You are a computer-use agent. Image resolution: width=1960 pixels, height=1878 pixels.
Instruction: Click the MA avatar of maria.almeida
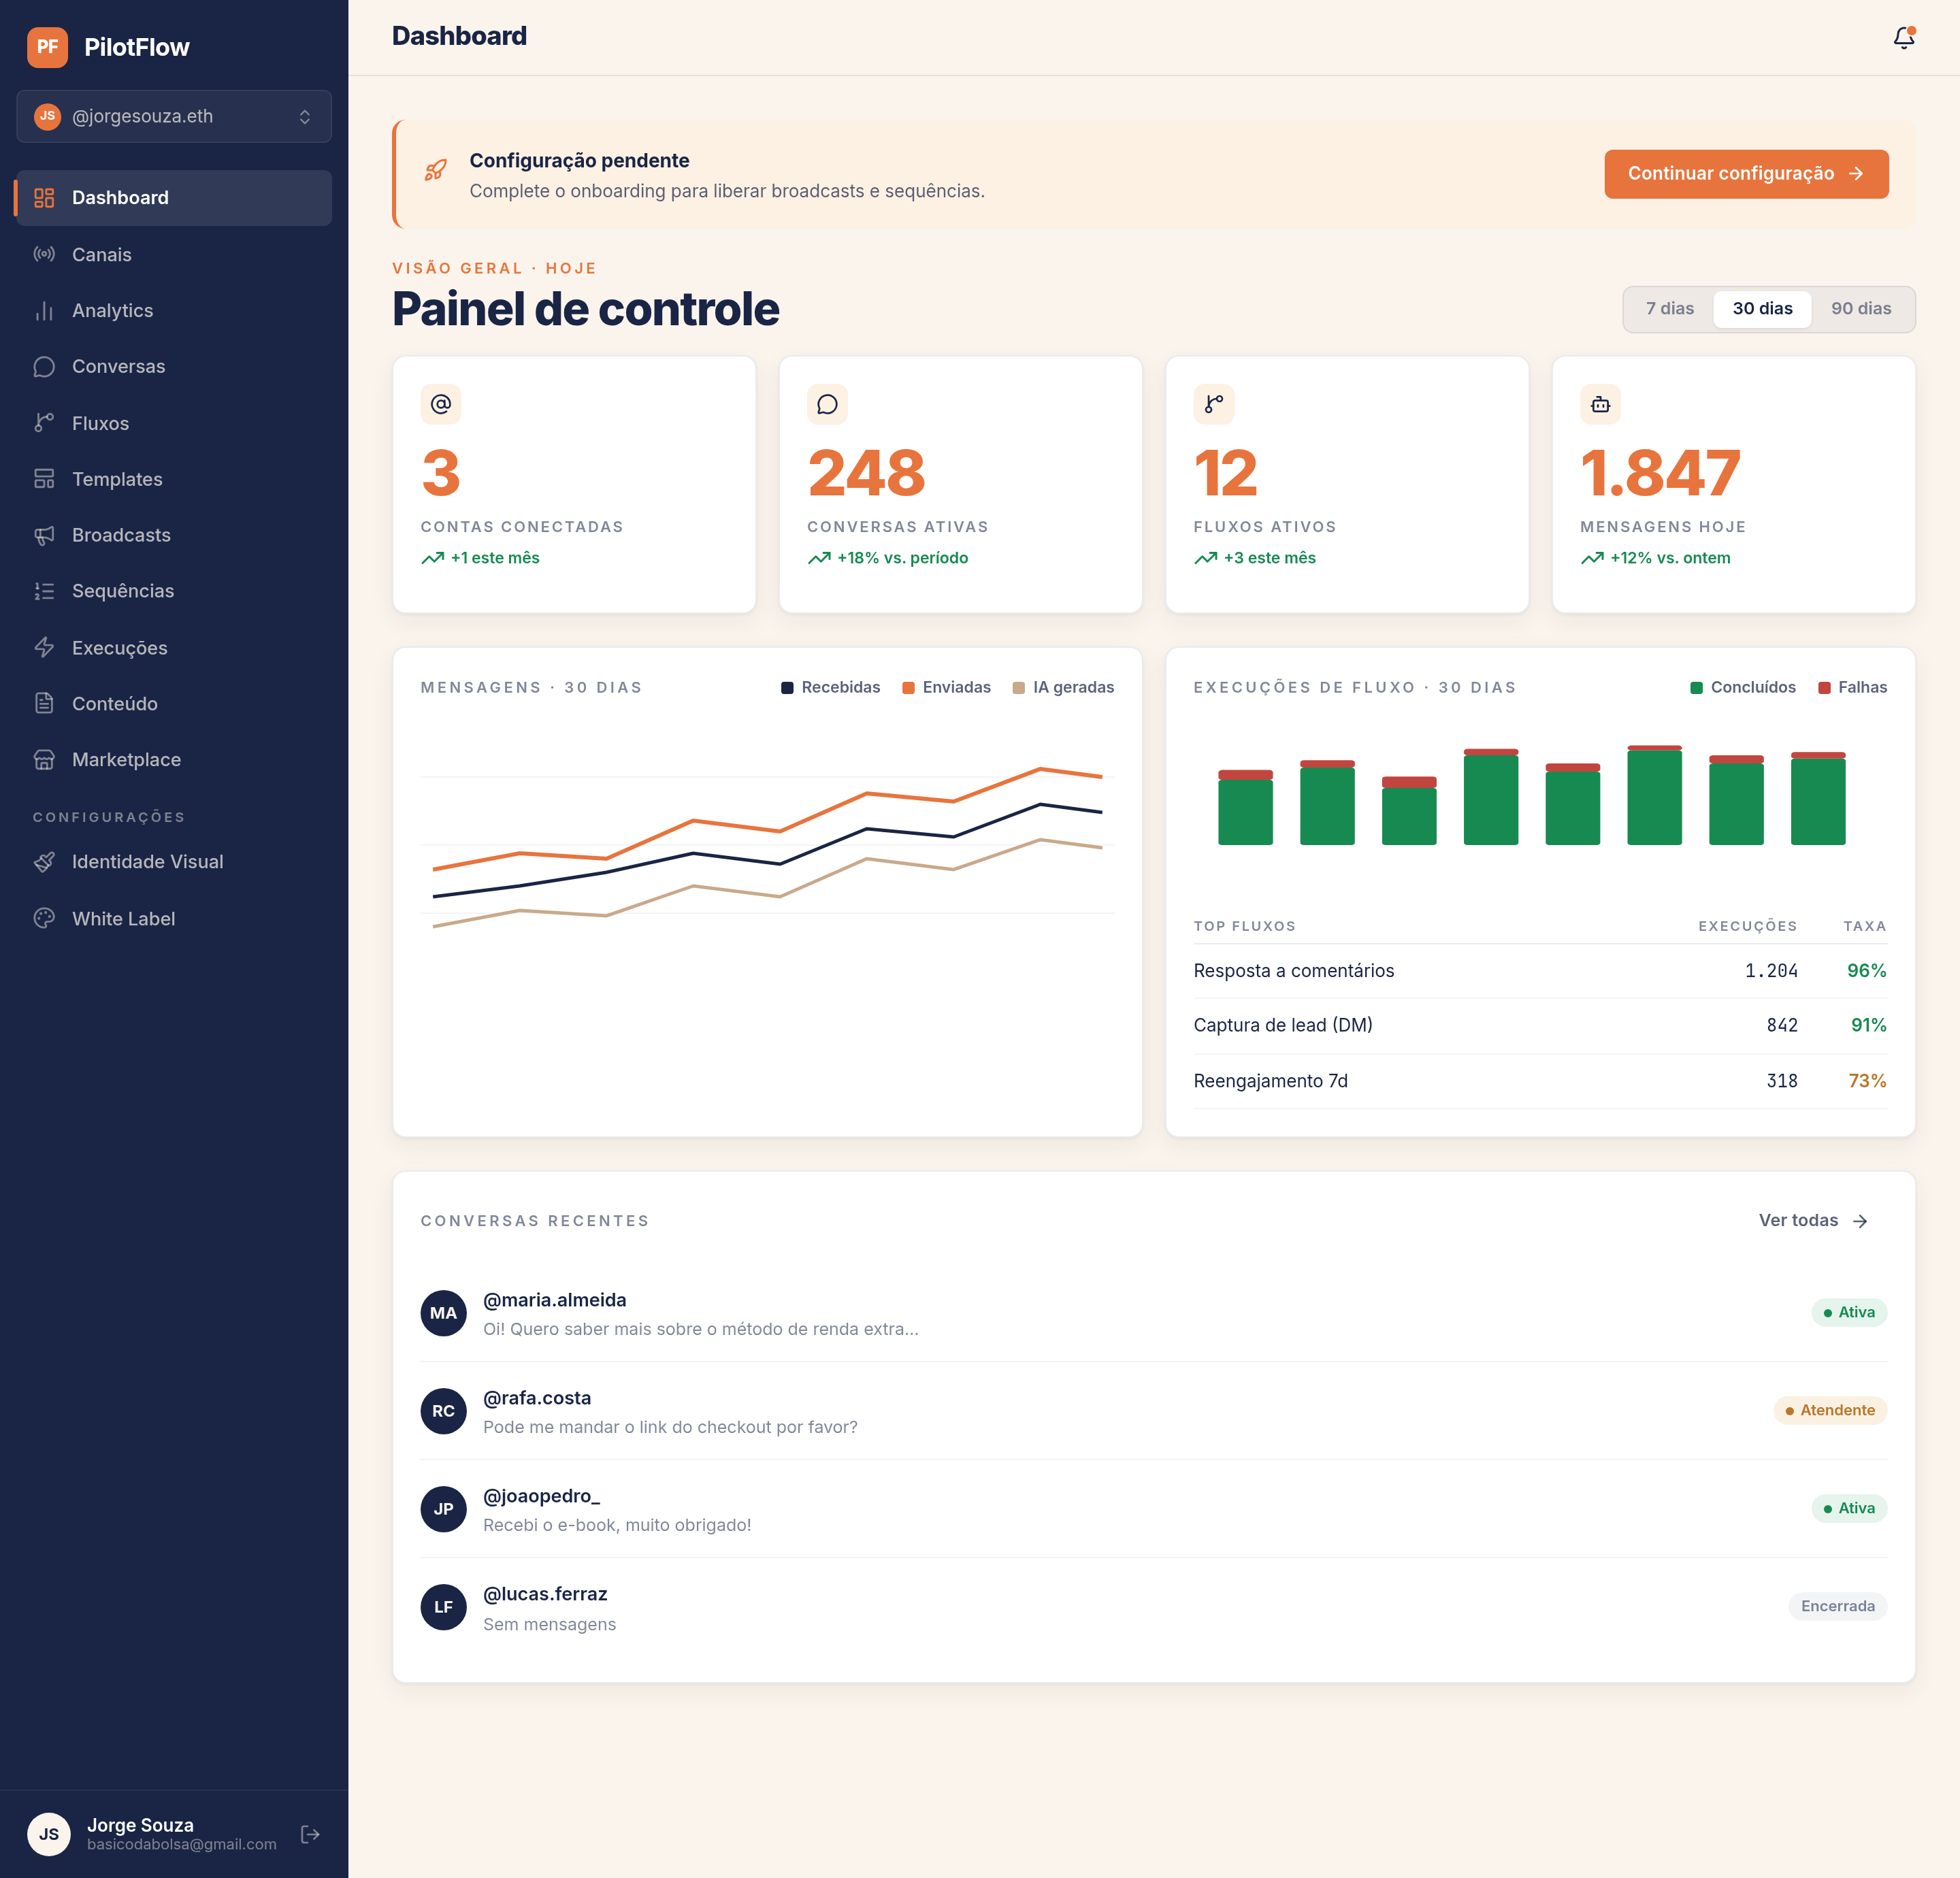444,1313
